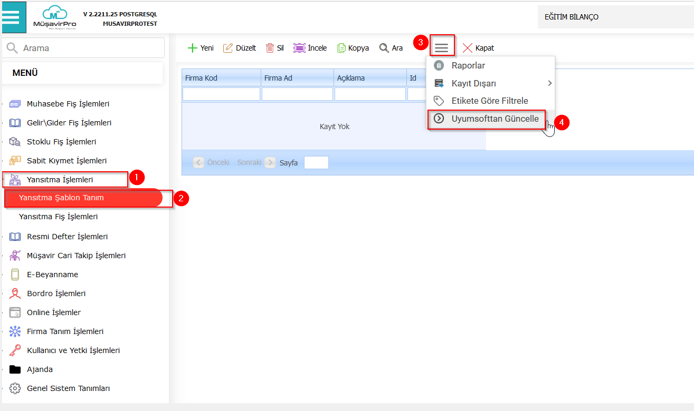Click the Sabit Kıymet İşlemleri icon
Viewport: 694px width, 411px height.
[x=15, y=161]
